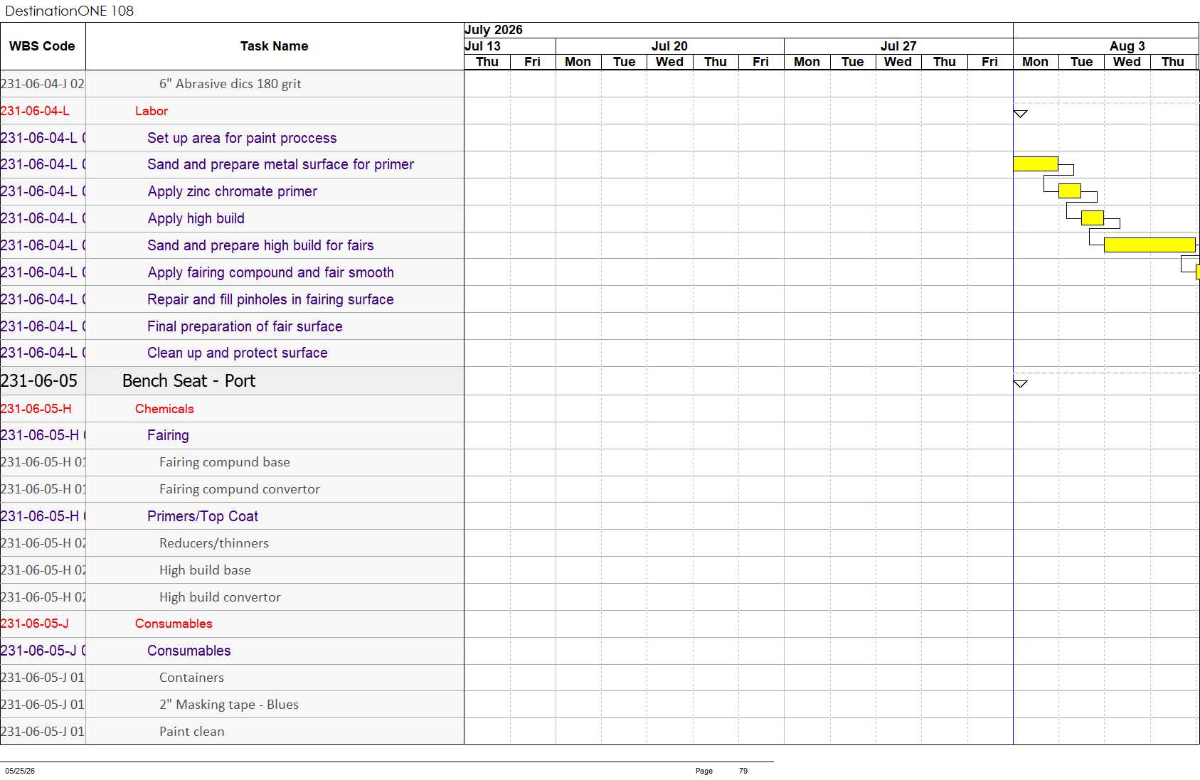Select the Apply fairing compound bar at the chart edge
Image resolution: width=1200 pixels, height=780 pixels.
(x=1198, y=272)
